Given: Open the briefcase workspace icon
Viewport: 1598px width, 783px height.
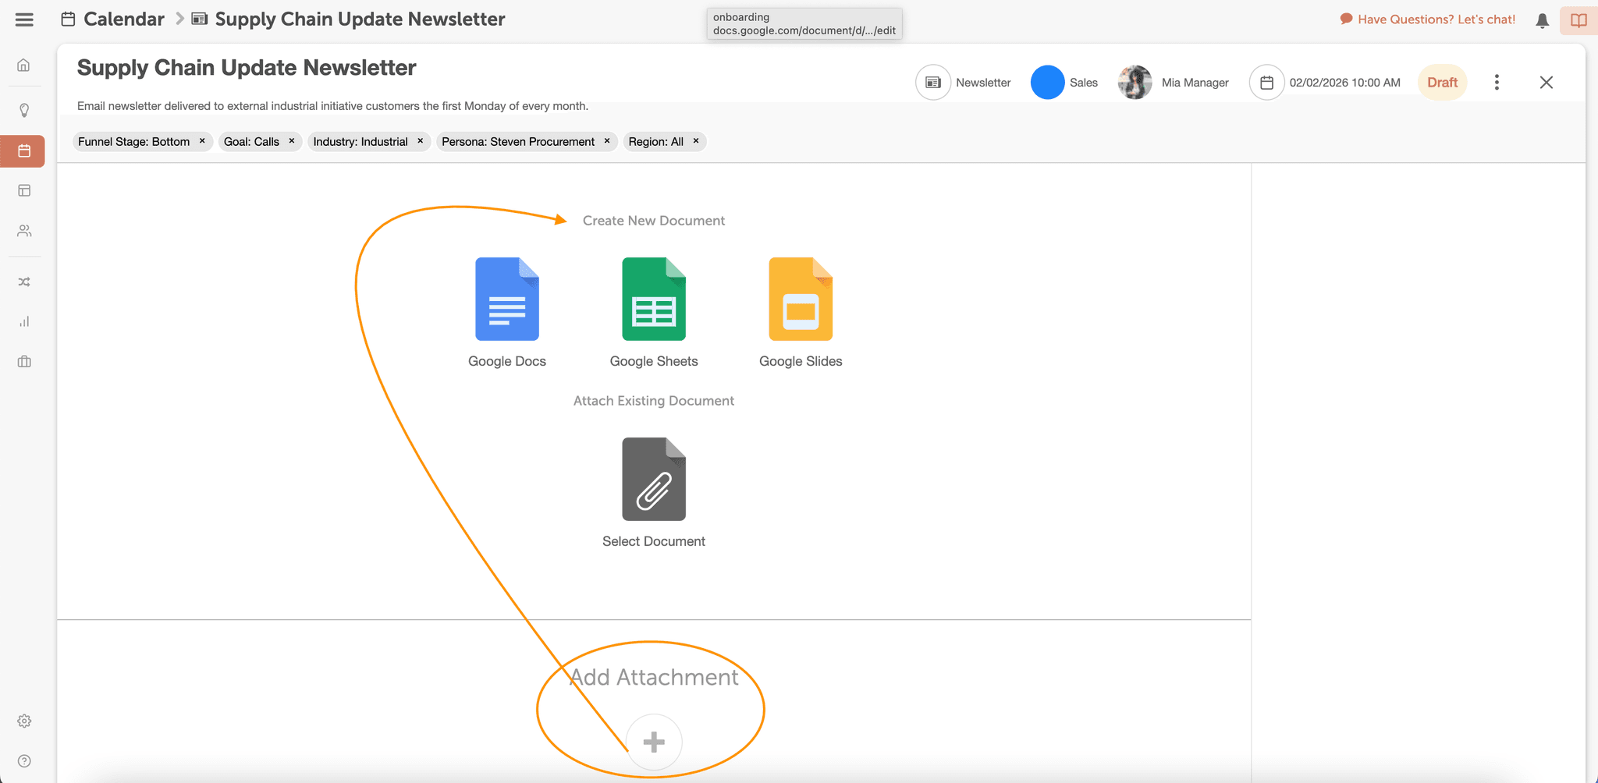Looking at the screenshot, I should click(x=23, y=361).
